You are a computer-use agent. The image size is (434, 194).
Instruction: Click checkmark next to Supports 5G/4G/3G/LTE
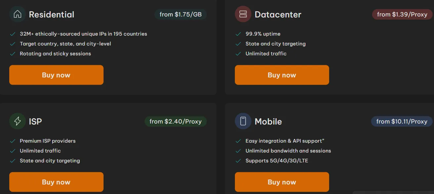pyautogui.click(x=238, y=161)
